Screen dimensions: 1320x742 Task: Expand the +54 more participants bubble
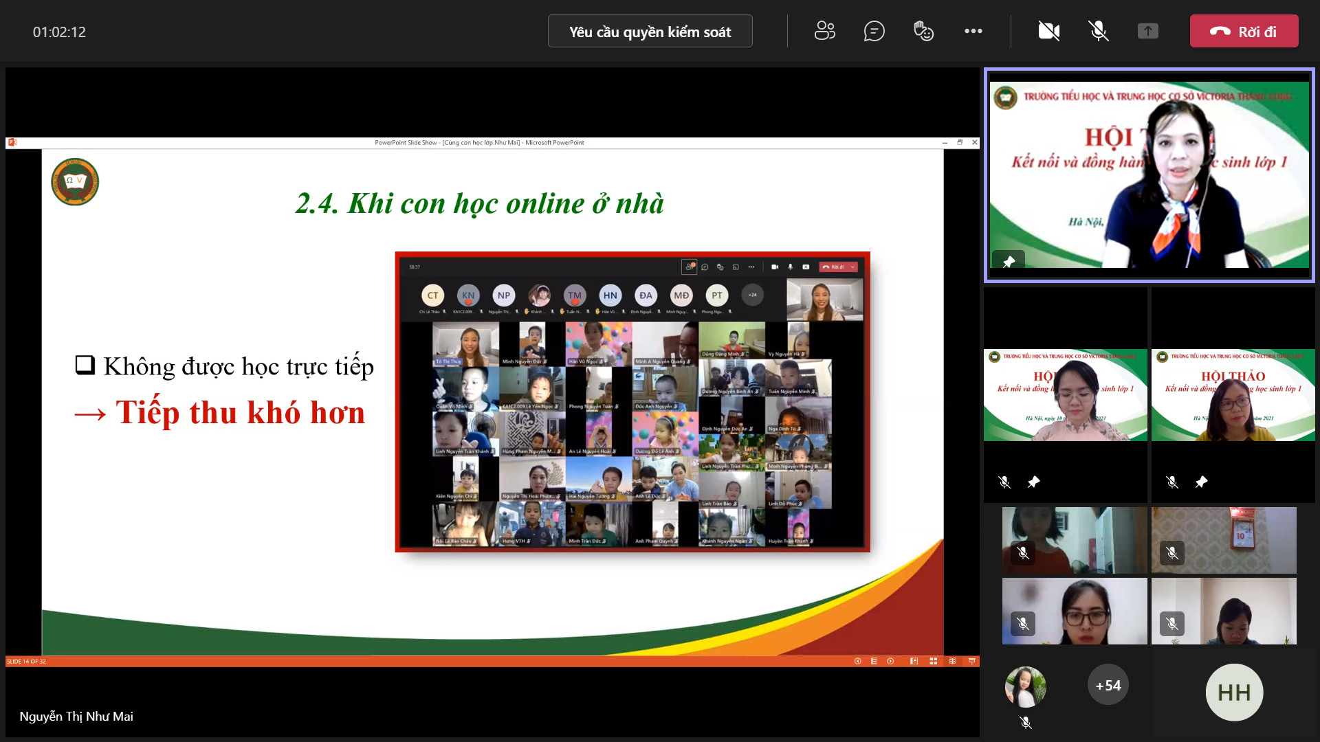(1108, 685)
